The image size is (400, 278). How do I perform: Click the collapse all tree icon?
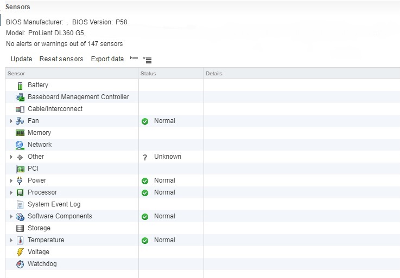[134, 59]
